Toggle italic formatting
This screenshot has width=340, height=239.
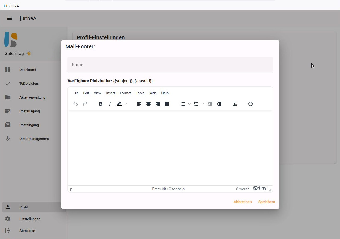[110, 104]
